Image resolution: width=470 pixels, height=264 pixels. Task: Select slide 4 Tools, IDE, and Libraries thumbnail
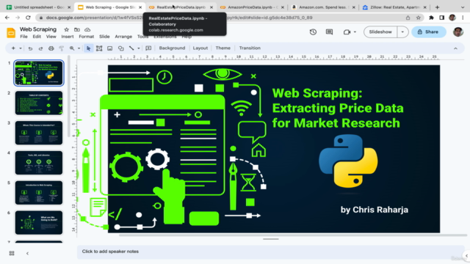39,163
